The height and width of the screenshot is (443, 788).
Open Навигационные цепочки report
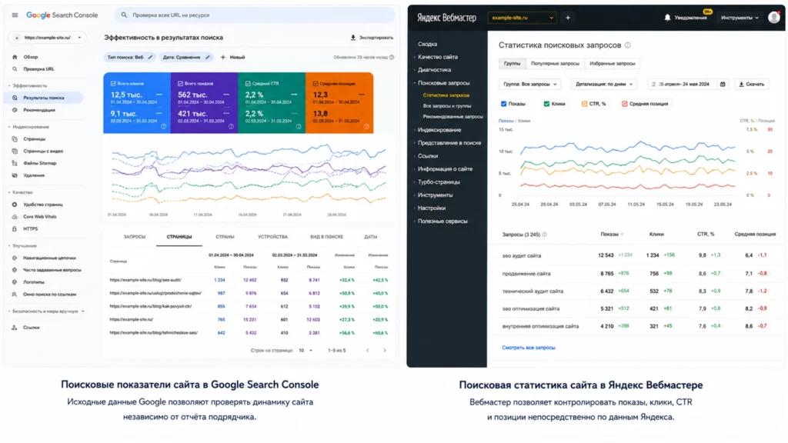(x=49, y=258)
